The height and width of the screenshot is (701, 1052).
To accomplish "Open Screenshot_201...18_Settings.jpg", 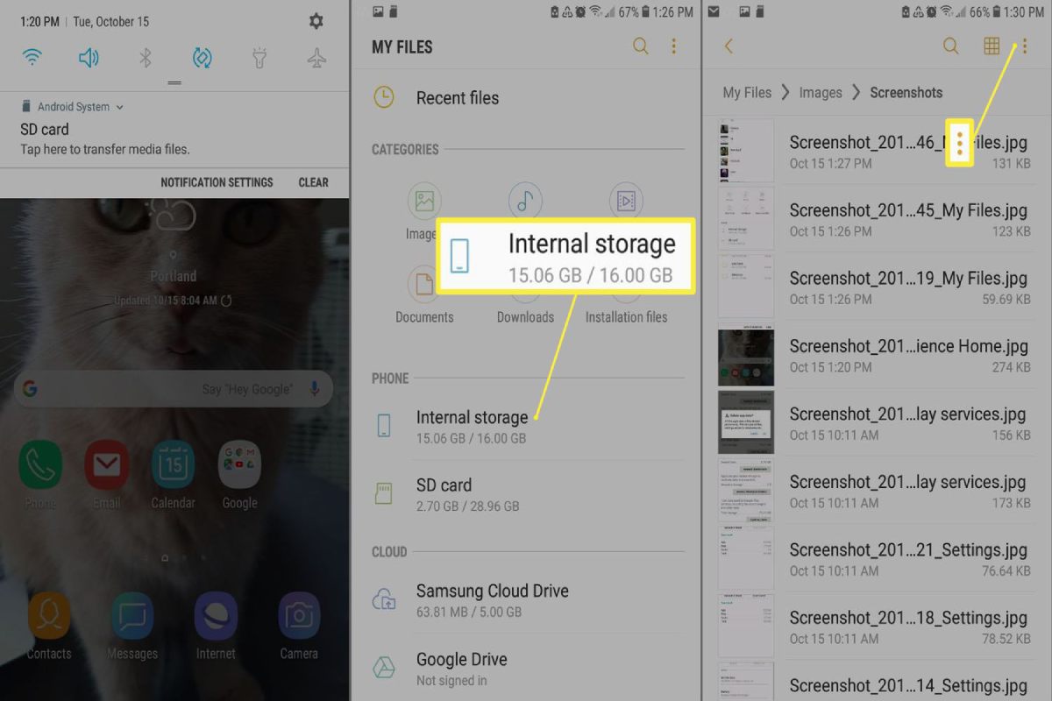I will [877, 627].
